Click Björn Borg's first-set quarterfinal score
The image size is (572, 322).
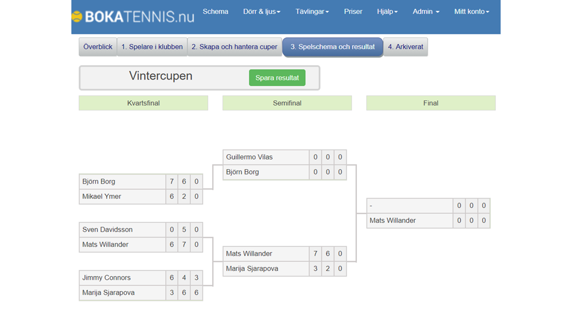click(x=172, y=182)
